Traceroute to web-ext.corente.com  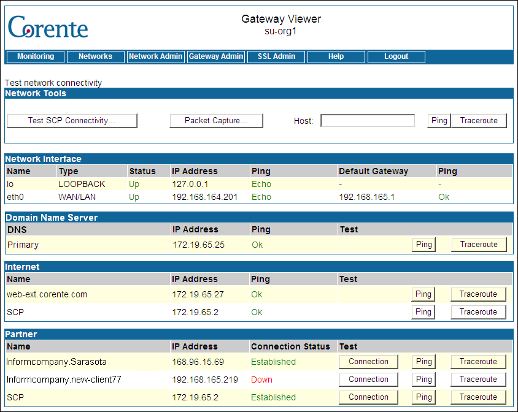tap(478, 294)
